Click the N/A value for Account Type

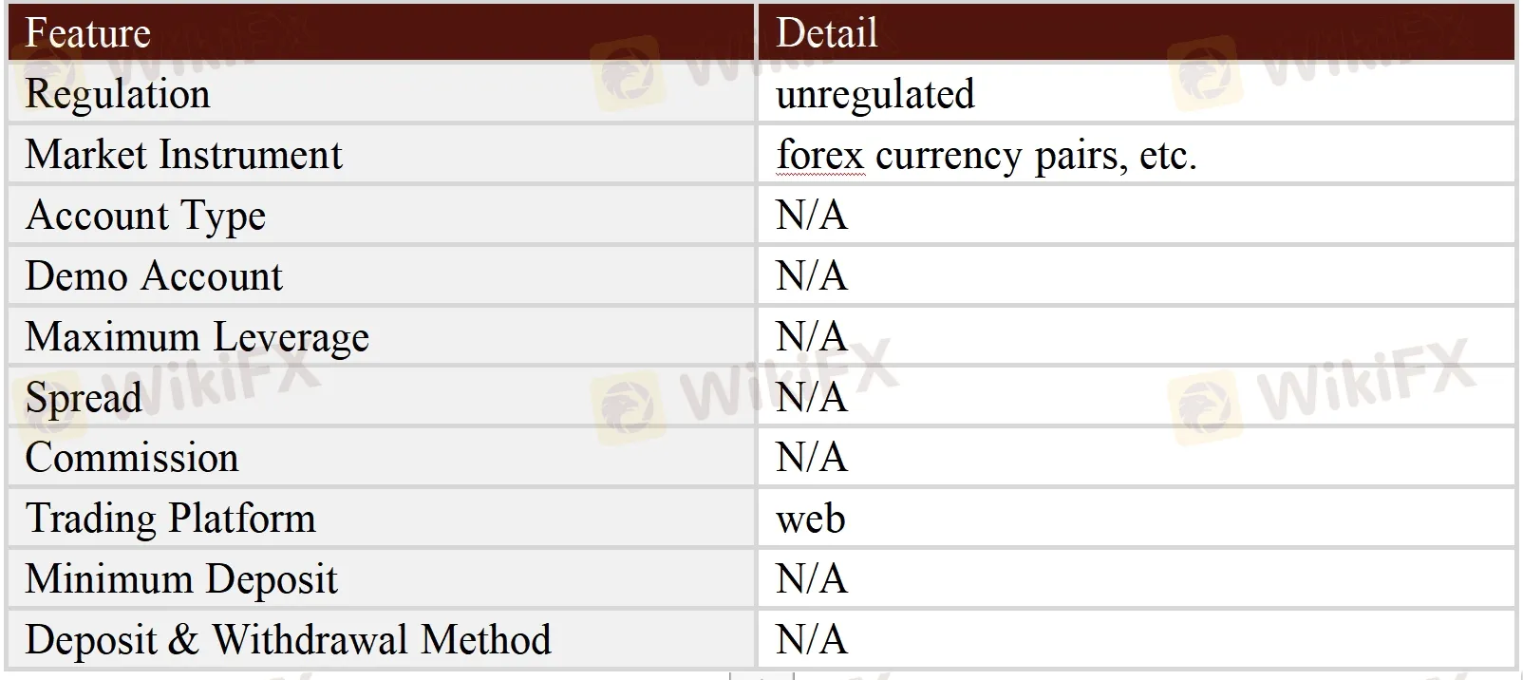pyautogui.click(x=811, y=216)
